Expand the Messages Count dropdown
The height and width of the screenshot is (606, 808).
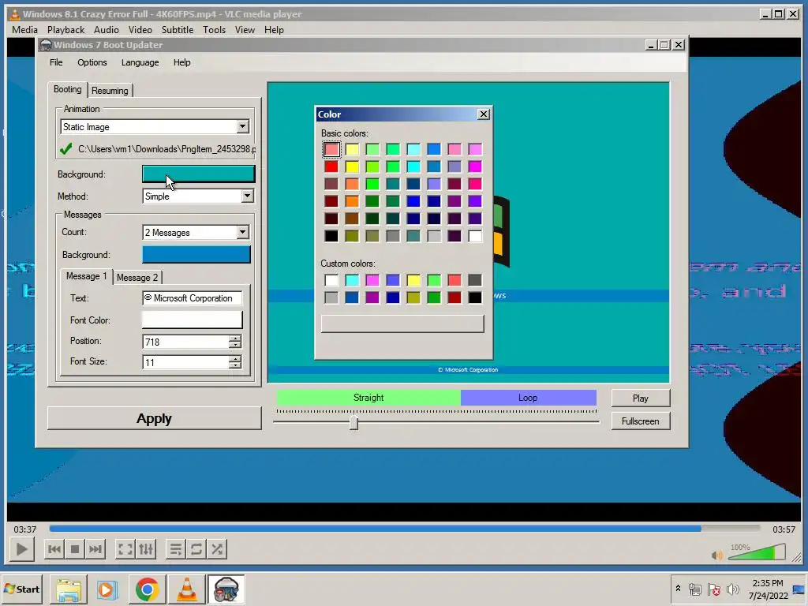pyautogui.click(x=242, y=233)
